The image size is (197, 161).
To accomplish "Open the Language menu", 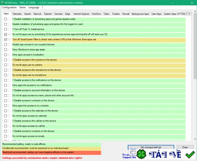I will pos(34,8).
